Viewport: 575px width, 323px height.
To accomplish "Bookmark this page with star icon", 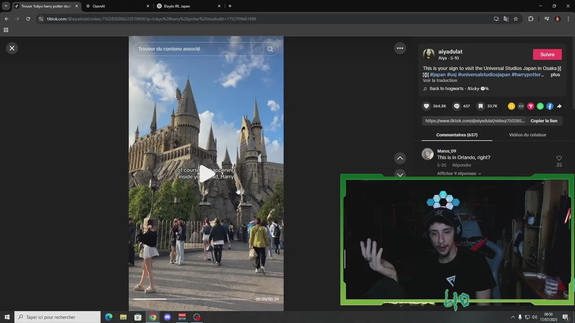I will (516, 19).
